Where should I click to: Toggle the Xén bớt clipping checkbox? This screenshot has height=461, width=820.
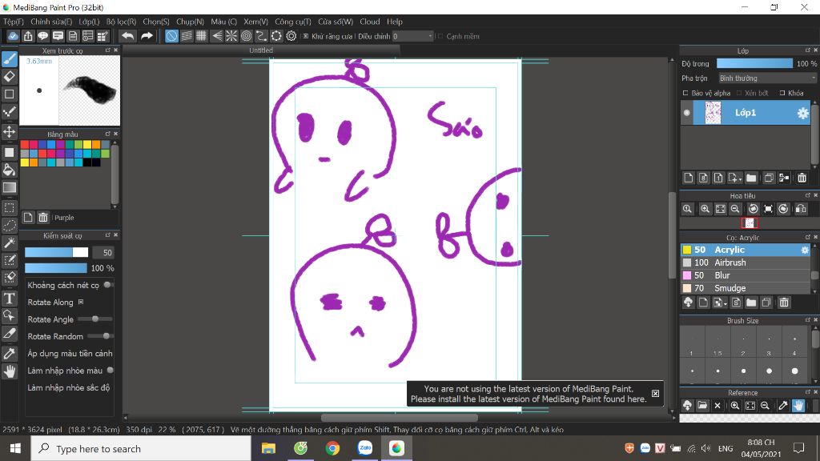click(x=739, y=93)
